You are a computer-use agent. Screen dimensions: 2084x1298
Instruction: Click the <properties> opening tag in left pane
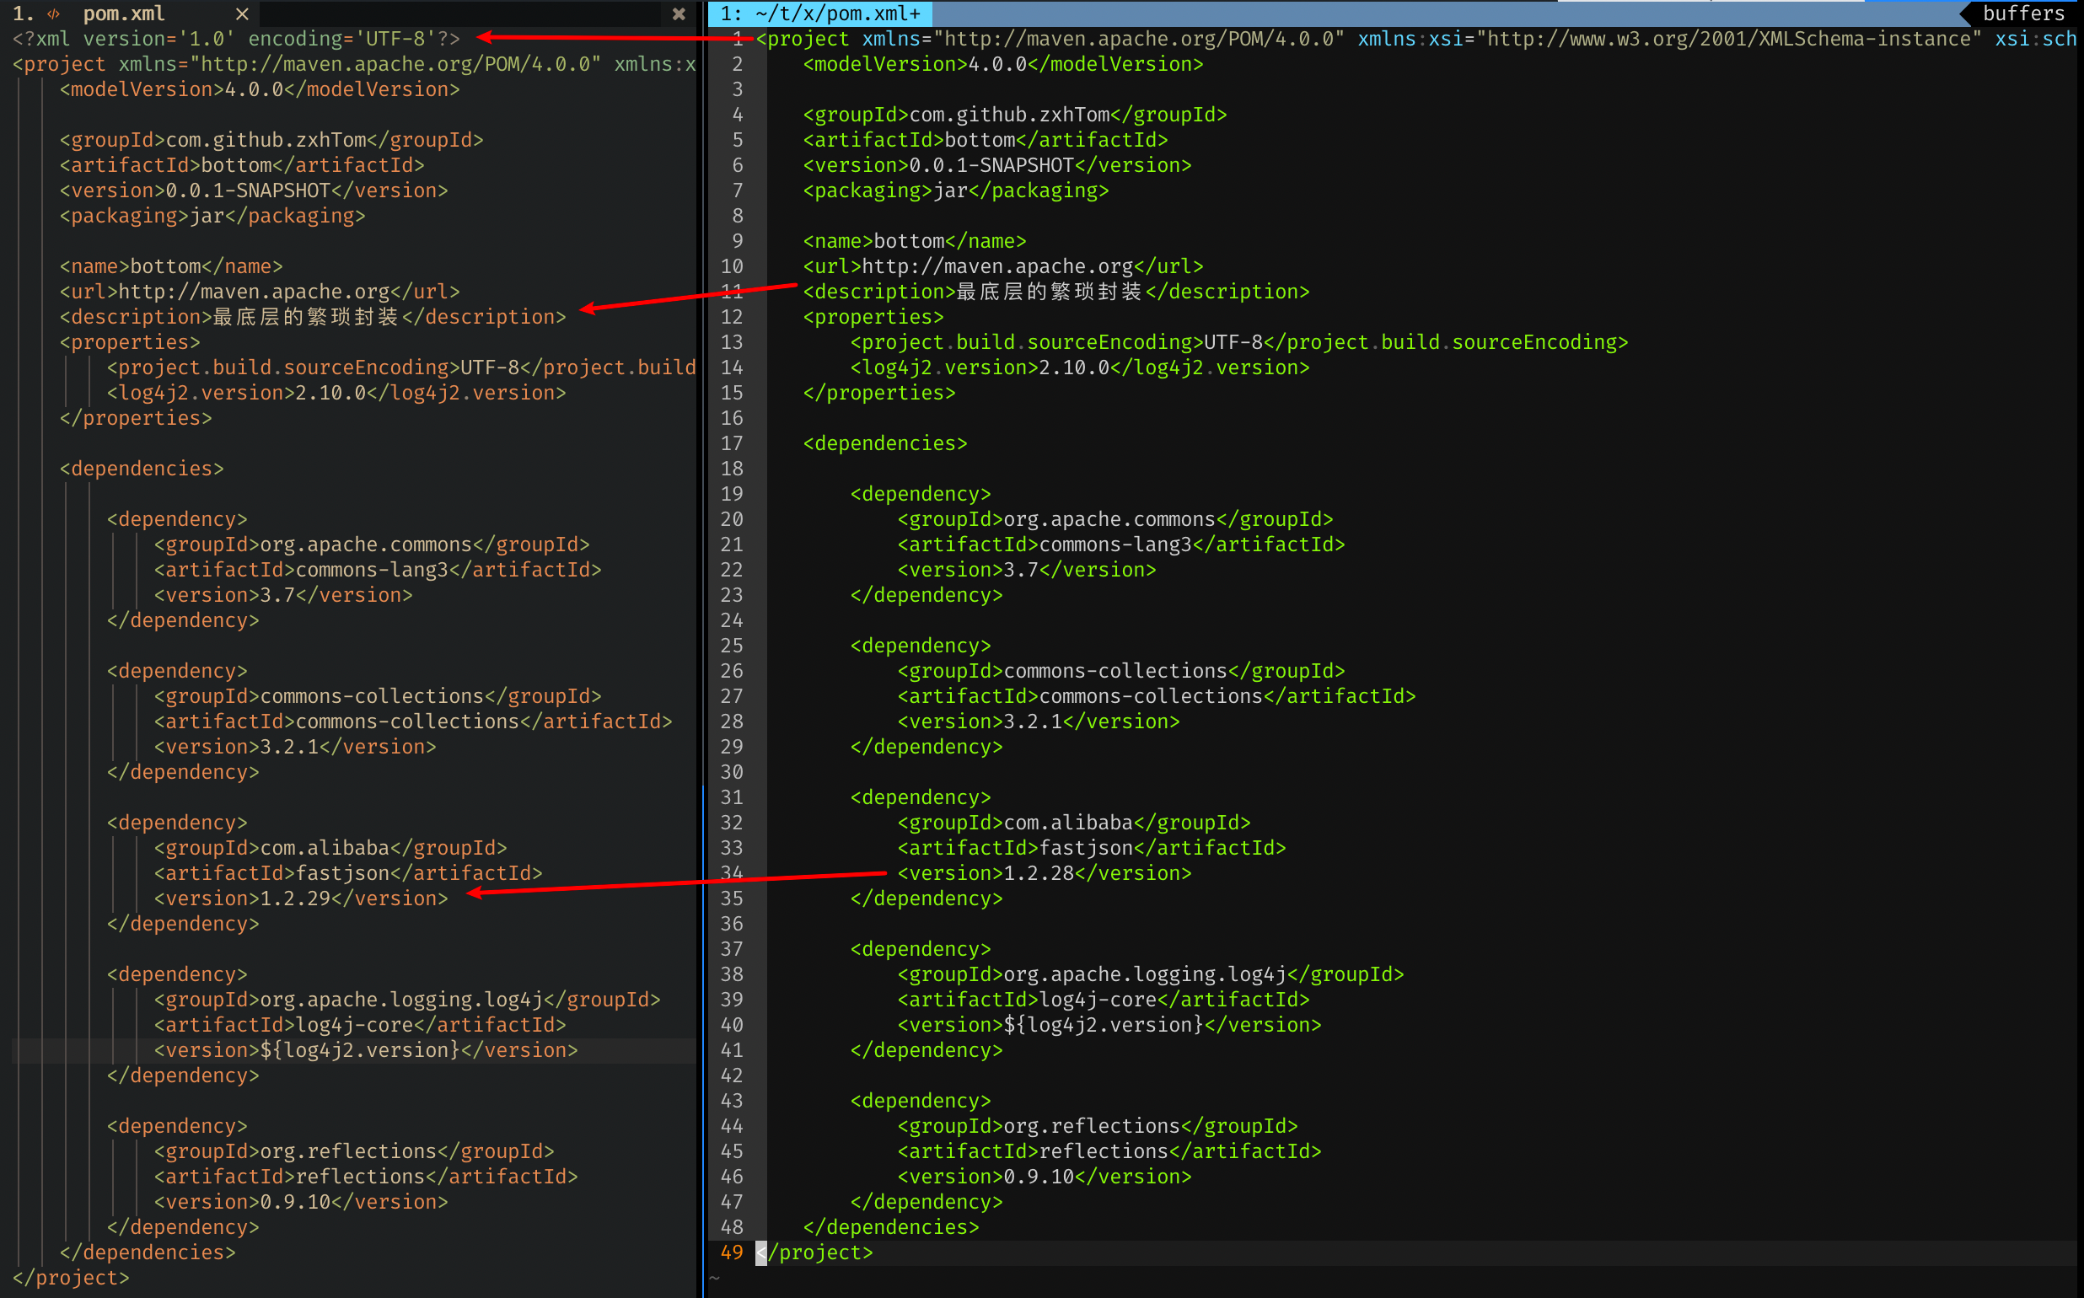(130, 342)
